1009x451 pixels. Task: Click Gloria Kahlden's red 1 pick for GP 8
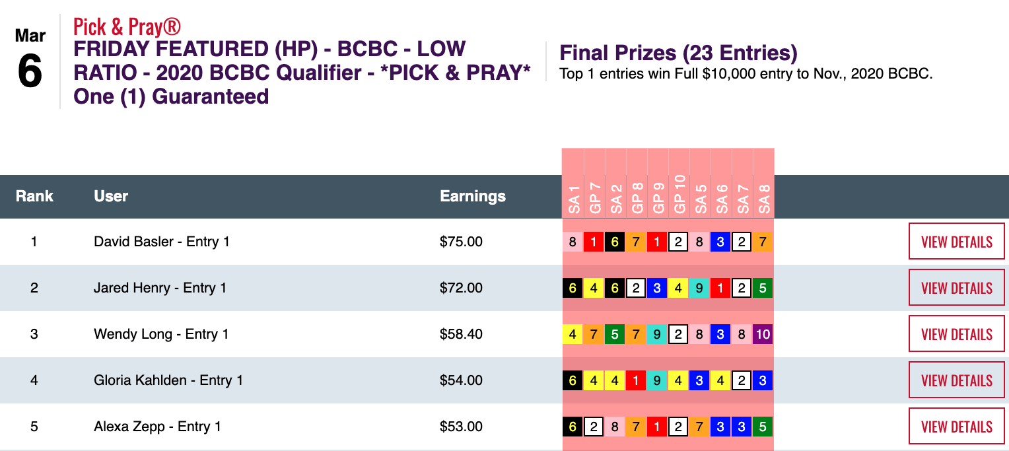pyautogui.click(x=636, y=380)
